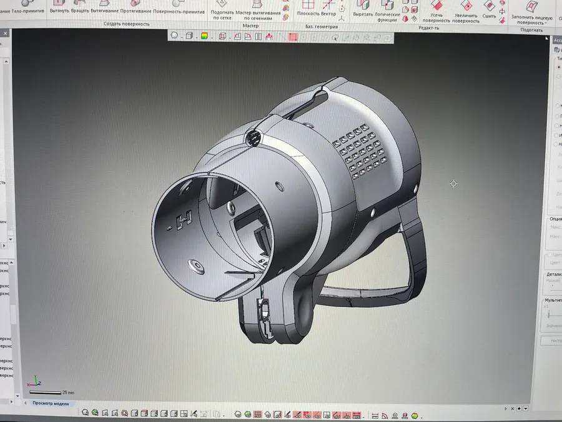Screen dimensions: 562x422
Task: Click the selected red-dot radio button in right panel
Action: click(x=559, y=67)
